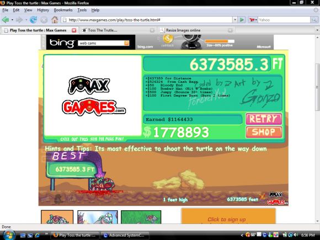This screenshot has width=320, height=240.
Task: Close the Play Toss the turtle tab
Action: coord(74,30)
